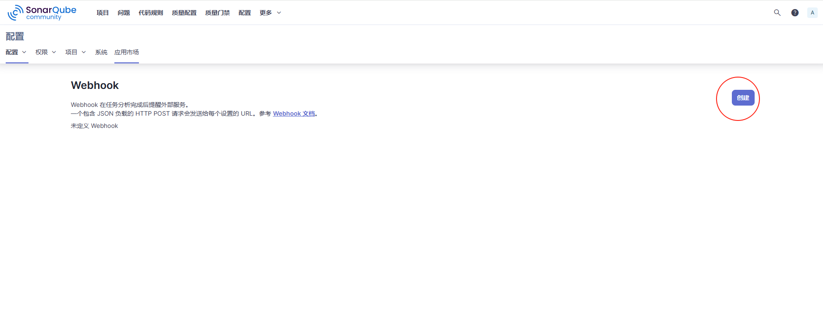
Task: Open the 问题 page
Action: (x=124, y=13)
